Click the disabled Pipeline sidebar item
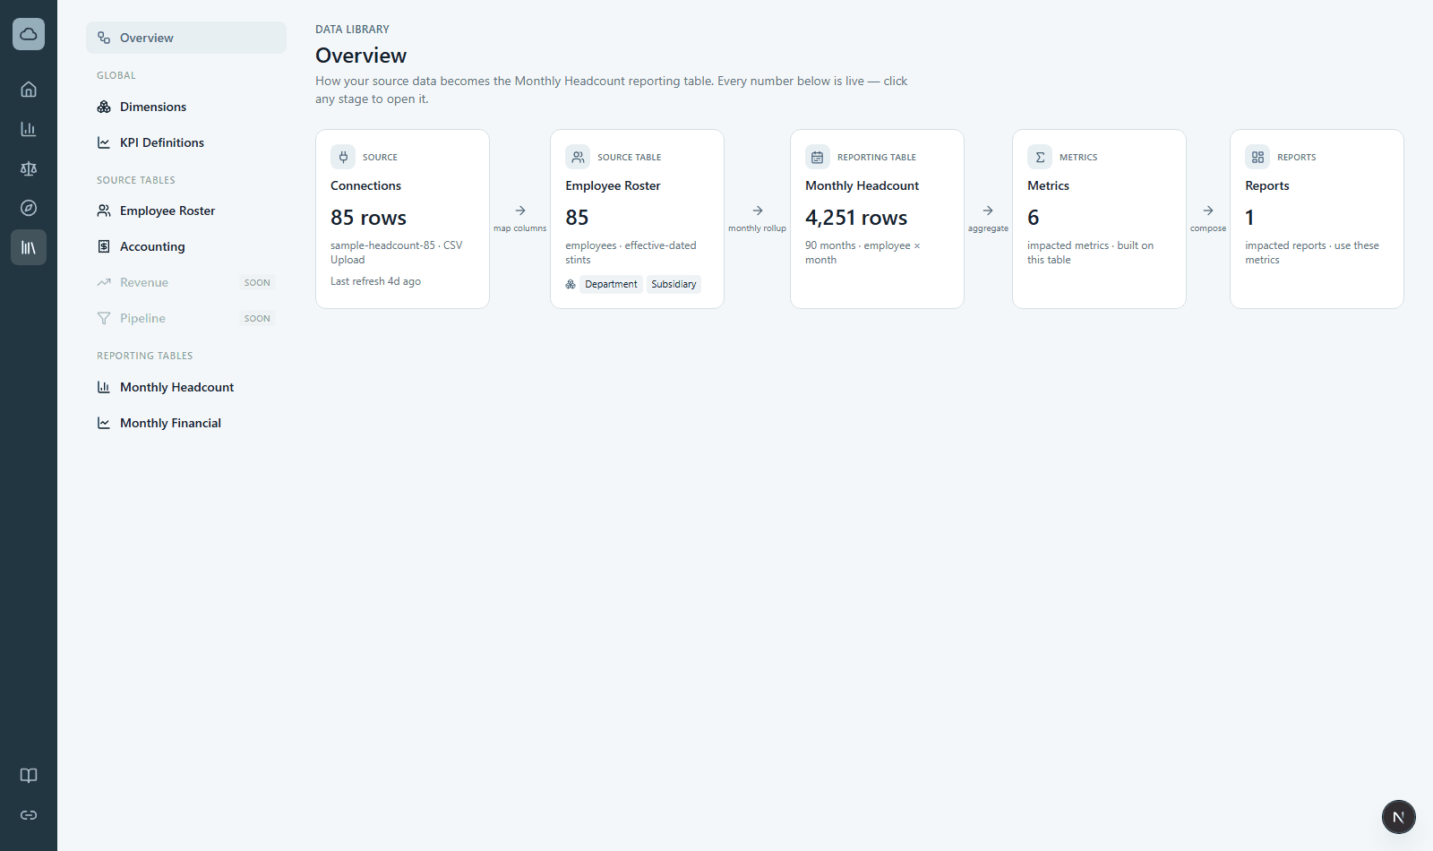 [186, 318]
